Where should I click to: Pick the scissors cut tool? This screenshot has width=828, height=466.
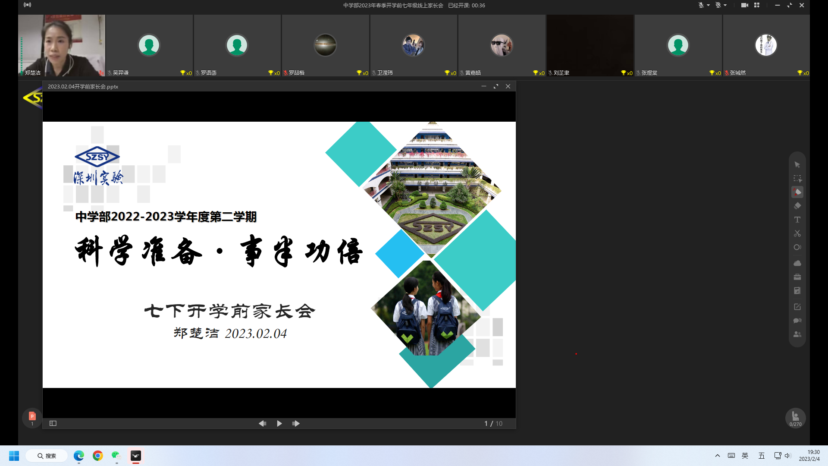click(797, 233)
